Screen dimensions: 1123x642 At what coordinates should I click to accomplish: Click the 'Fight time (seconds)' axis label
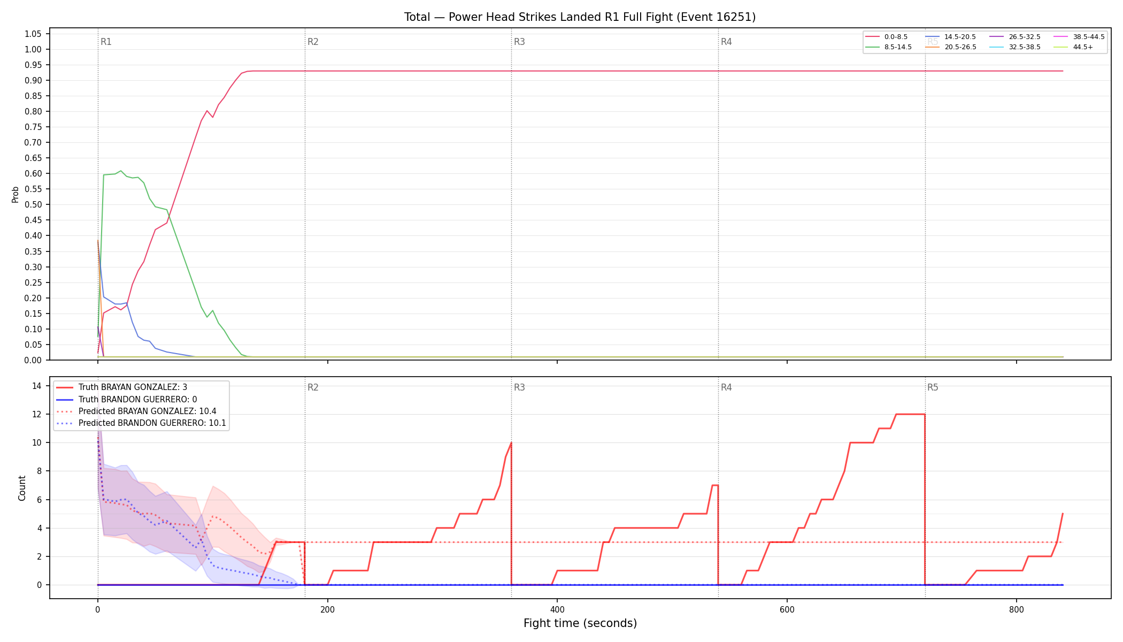coord(580,623)
